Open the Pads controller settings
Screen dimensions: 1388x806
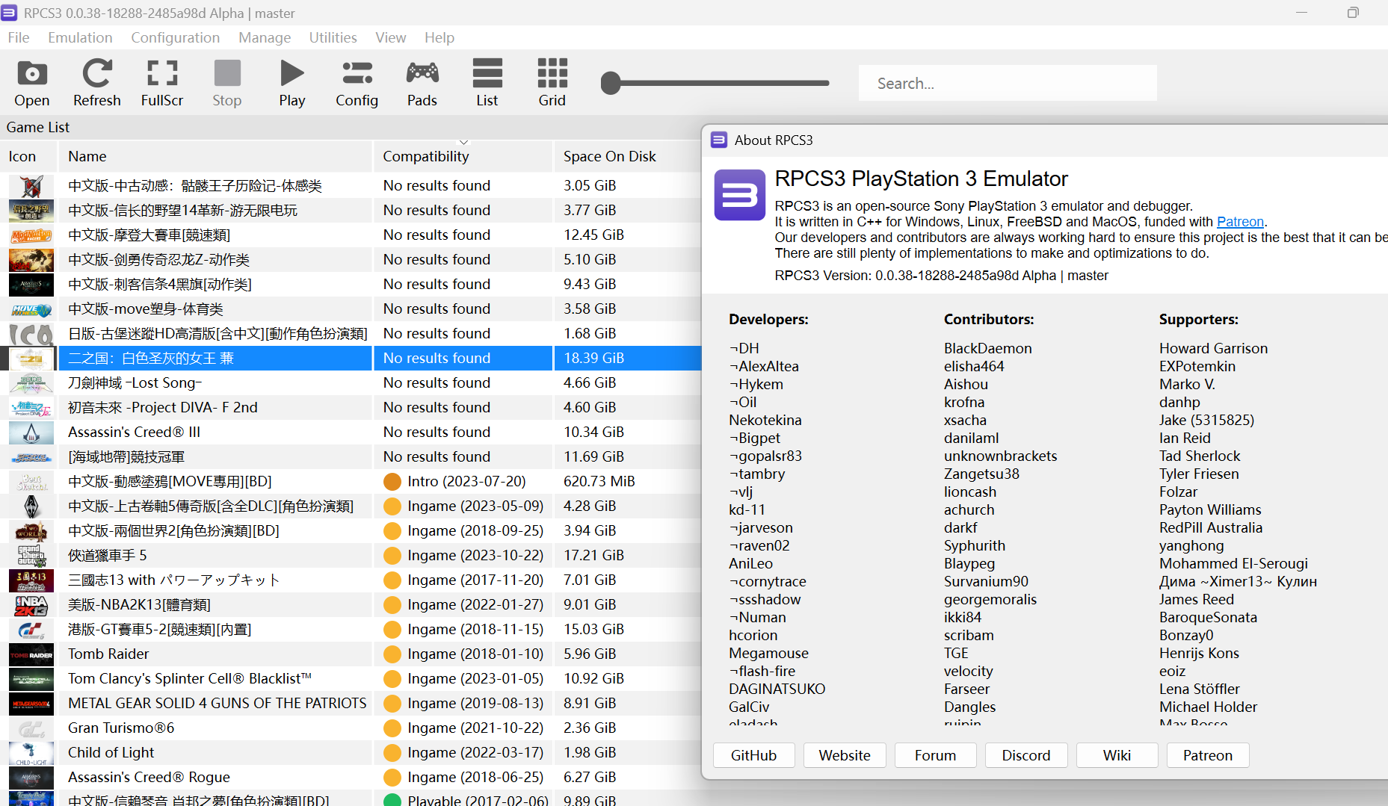tap(422, 83)
